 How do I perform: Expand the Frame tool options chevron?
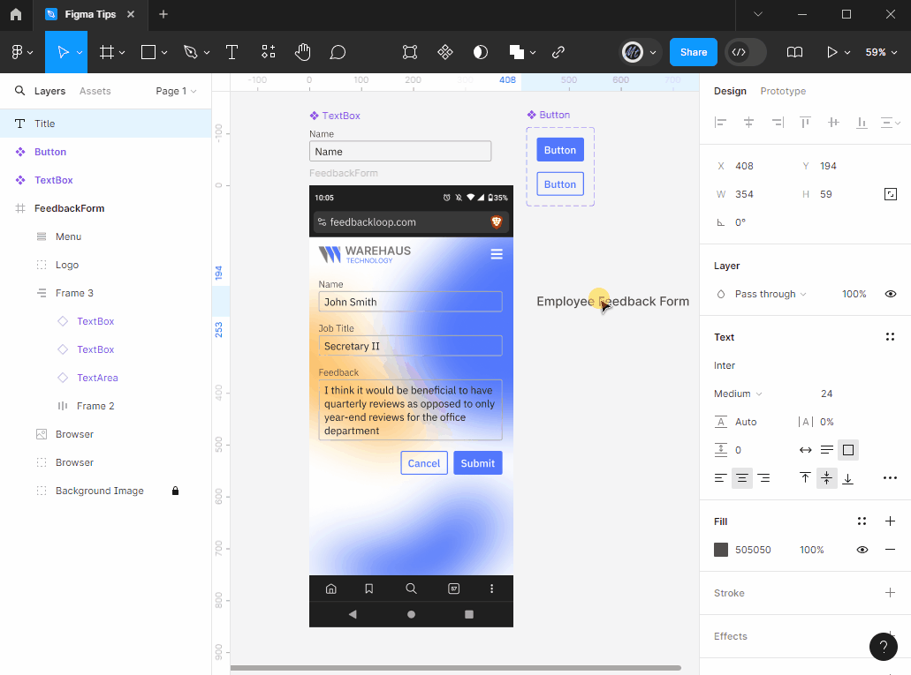click(122, 53)
